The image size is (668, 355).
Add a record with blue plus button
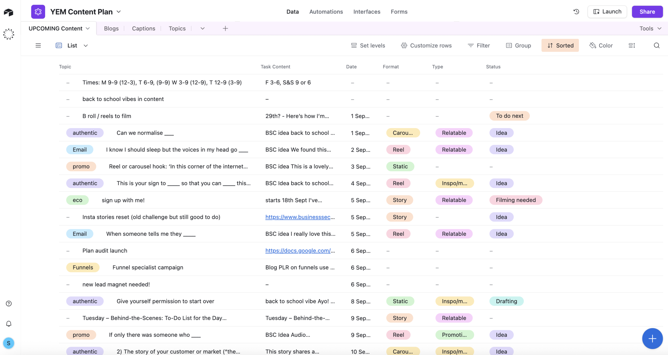[652, 339]
